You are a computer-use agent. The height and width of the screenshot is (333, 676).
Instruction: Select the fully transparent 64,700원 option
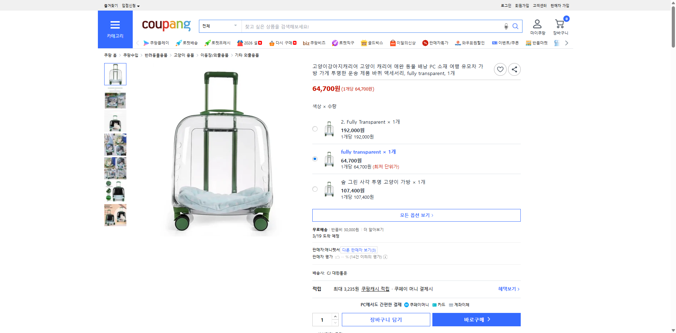pos(314,159)
